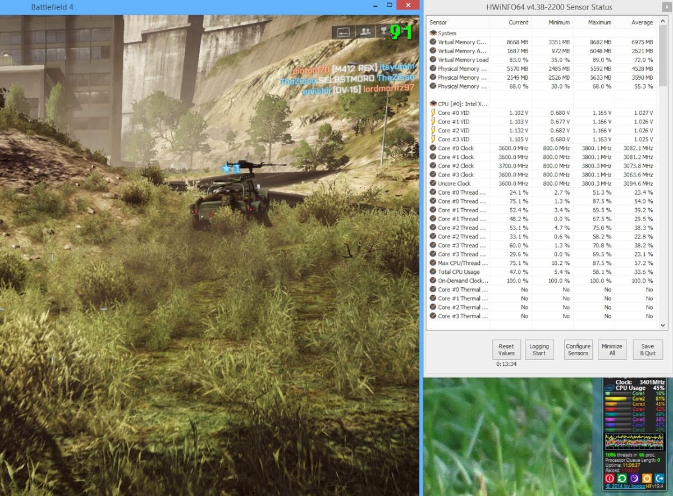The height and width of the screenshot is (496, 673).
Task: Click the clock icon beside Core #1 Clock
Action: [x=433, y=157]
